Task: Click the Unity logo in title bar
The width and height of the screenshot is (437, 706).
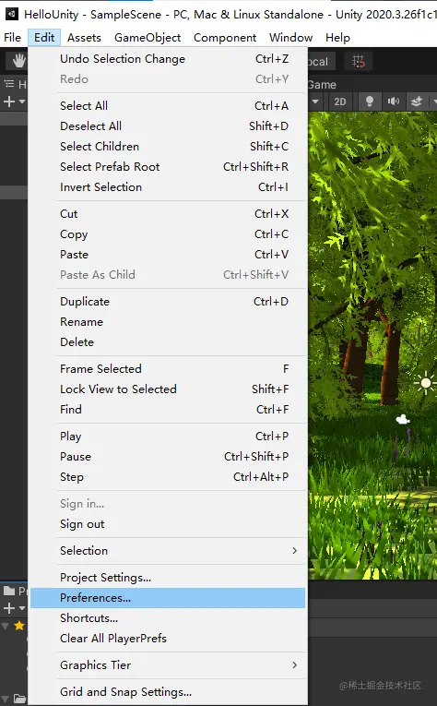Action: pyautogui.click(x=12, y=14)
